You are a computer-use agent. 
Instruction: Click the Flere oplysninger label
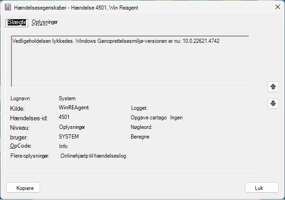click(30, 156)
